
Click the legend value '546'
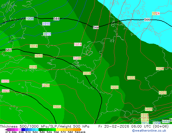pos(49,132)
